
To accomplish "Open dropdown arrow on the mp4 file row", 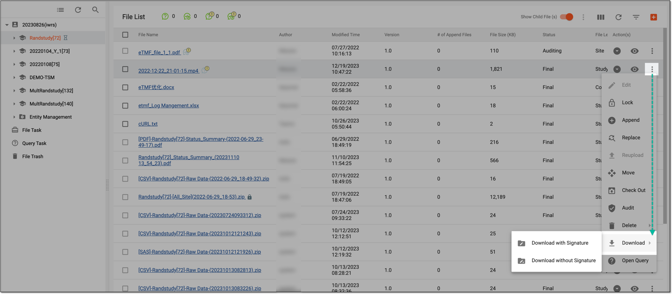I will point(617,69).
